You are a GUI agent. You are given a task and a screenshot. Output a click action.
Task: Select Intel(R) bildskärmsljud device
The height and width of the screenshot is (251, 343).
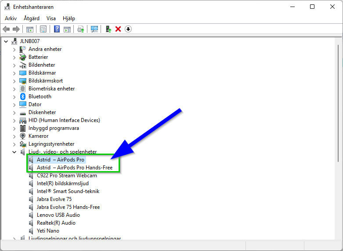[x=62, y=183]
